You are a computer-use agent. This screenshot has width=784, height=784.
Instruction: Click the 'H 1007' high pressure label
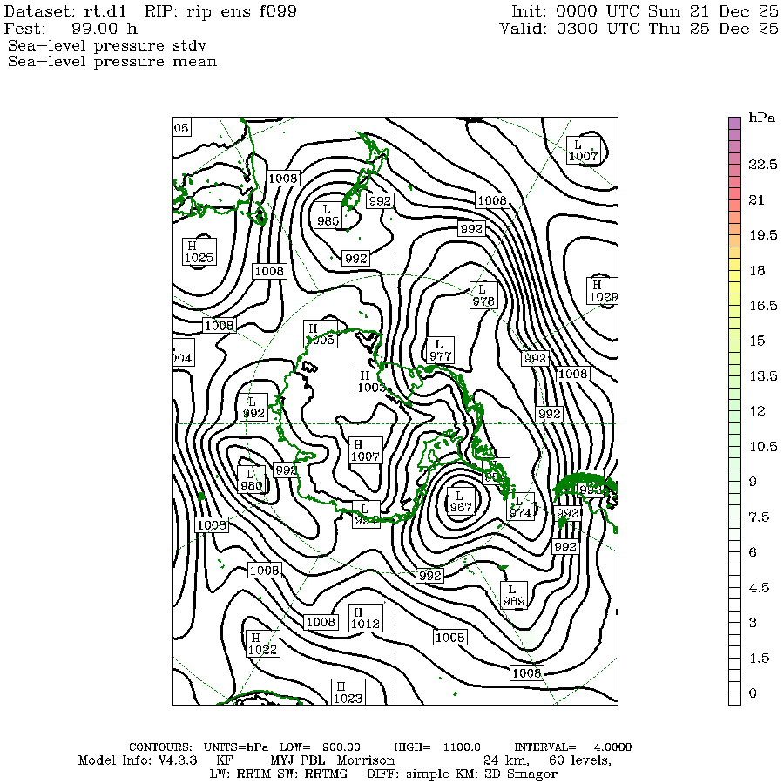click(366, 450)
